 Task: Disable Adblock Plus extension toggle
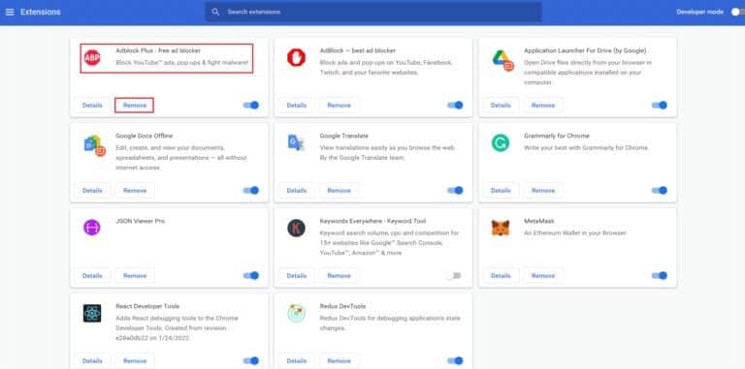point(251,106)
